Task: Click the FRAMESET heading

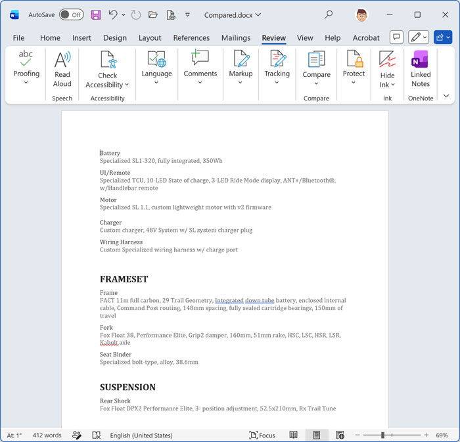Action: 124,279
